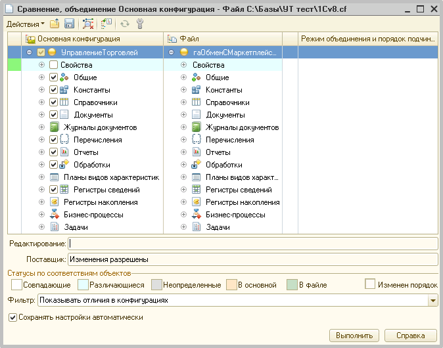443x348 pixels.
Task: Click the Отчеты icon in main configuration
Action: pos(64,152)
